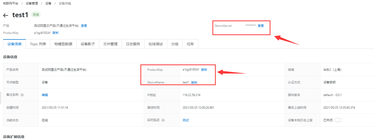This screenshot has width=374, height=140.
Task: Open the 文件管理 tab
Action: click(110, 44)
